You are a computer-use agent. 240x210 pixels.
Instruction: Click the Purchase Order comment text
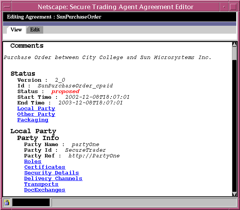[107, 58]
